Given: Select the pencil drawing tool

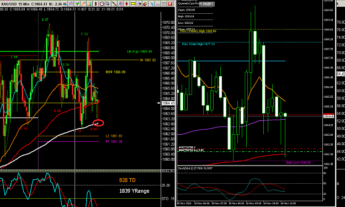Looking at the screenshot, I should tap(83, 4).
